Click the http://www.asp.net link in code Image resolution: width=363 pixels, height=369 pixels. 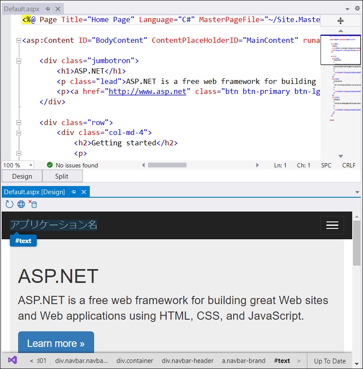pos(148,92)
